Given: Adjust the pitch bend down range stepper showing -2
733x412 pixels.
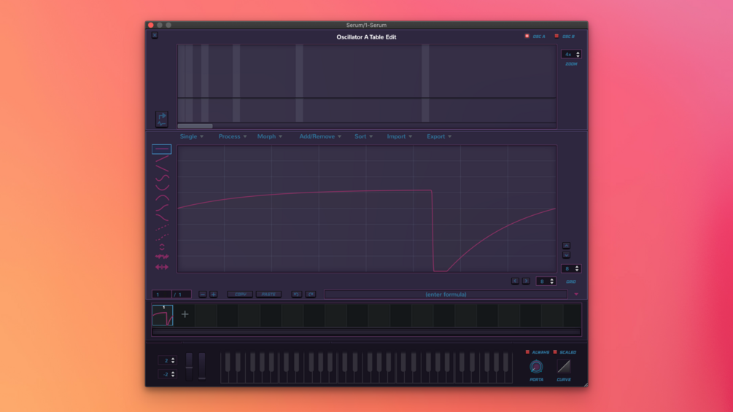Looking at the screenshot, I should coord(166,374).
